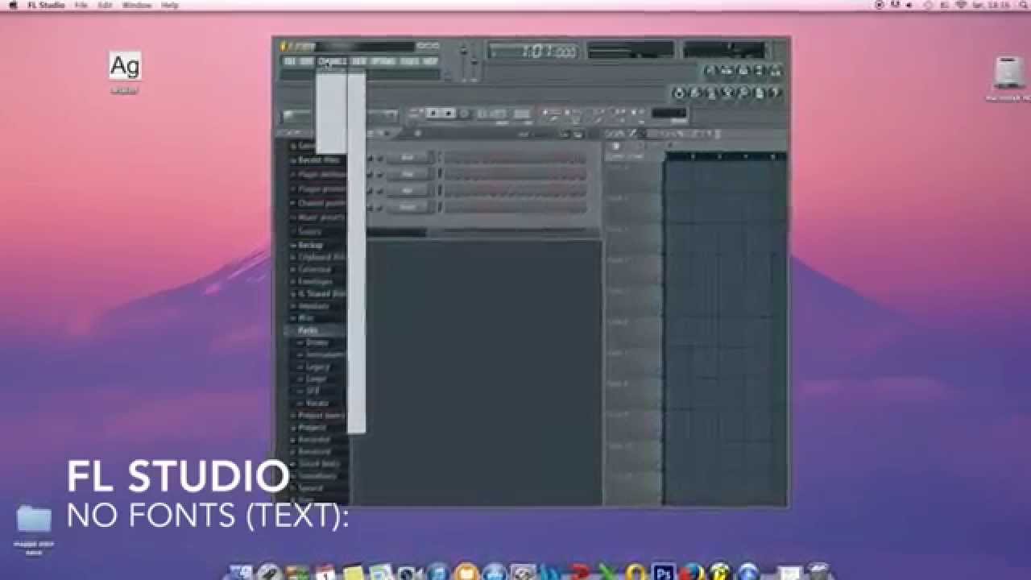The image size is (1031, 580).
Task: Launch Photoshop from the Dock
Action: click(663, 573)
